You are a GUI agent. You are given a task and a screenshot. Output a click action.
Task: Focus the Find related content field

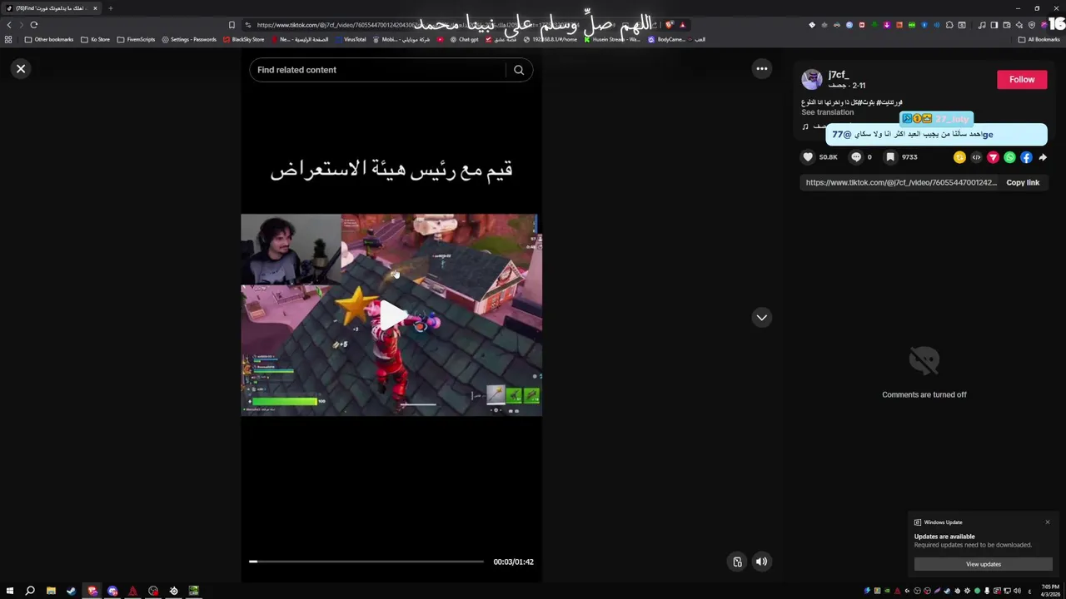380,70
